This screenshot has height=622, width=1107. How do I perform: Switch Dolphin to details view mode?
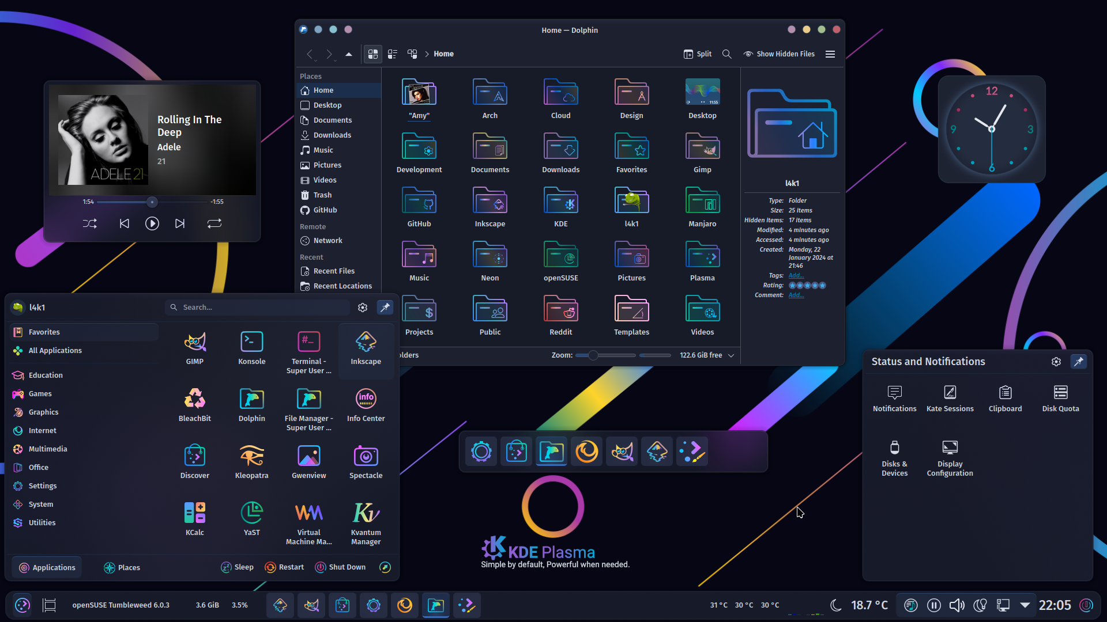point(412,54)
